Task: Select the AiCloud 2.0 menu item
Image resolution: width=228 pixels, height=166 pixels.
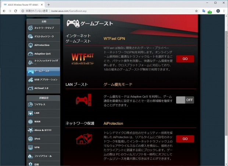Action: 43,88
